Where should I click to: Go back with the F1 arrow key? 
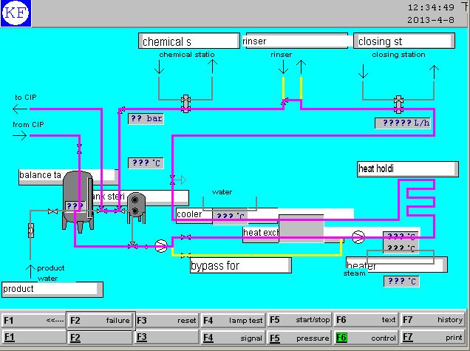tap(33, 320)
